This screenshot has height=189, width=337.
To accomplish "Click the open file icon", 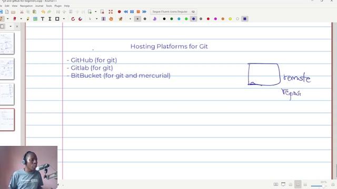I will (13, 12).
